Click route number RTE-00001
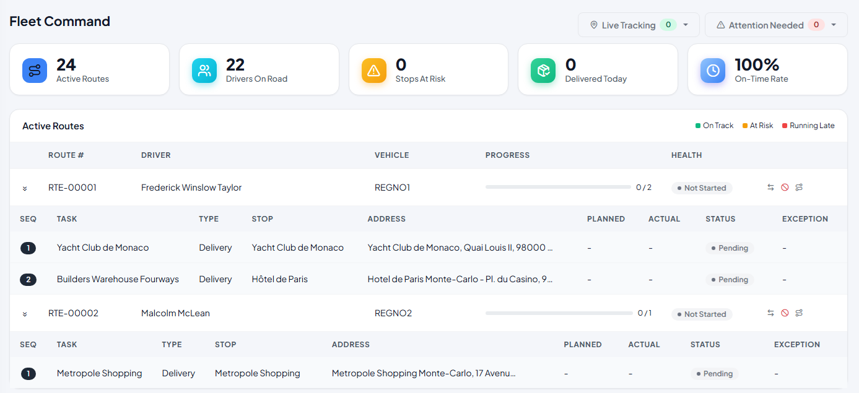This screenshot has width=859, height=393. coord(72,188)
